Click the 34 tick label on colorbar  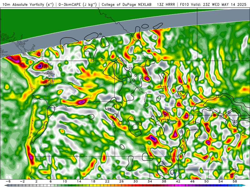pyautogui.click(x=150, y=181)
